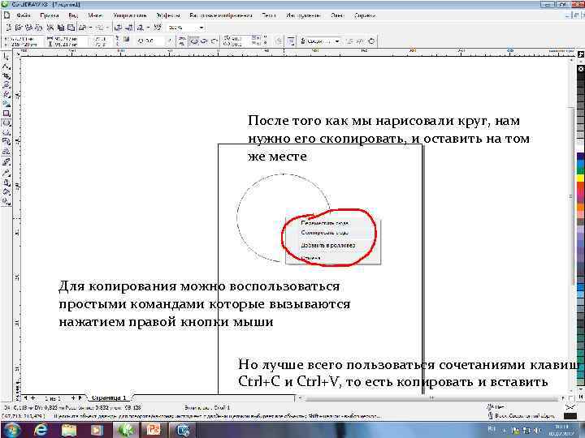585x438 pixels.
Task: Open the Упорядочить menu
Action: [x=130, y=15]
